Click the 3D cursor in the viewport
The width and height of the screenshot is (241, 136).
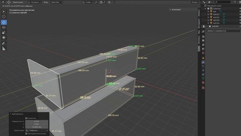click(109, 71)
